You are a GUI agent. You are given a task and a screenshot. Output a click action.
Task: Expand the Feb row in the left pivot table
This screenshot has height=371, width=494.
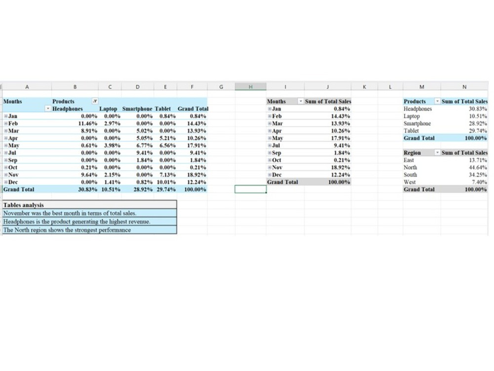pos(5,124)
